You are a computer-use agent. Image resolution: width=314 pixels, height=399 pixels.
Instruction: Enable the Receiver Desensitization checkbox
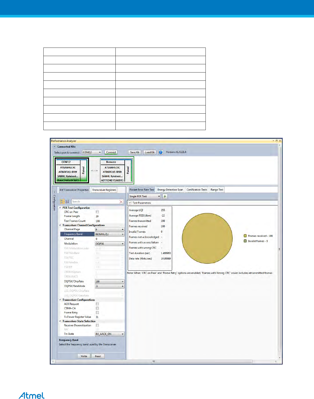pos(97,325)
